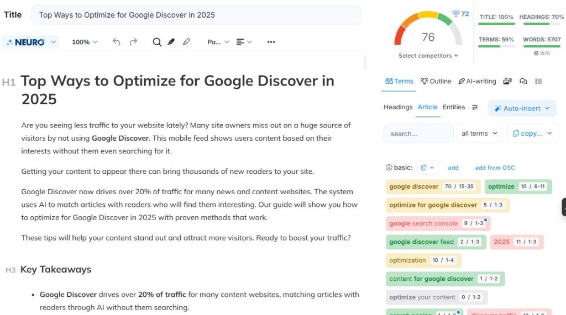The height and width of the screenshot is (315, 566).
Task: Click the terms search box
Action: (x=418, y=134)
